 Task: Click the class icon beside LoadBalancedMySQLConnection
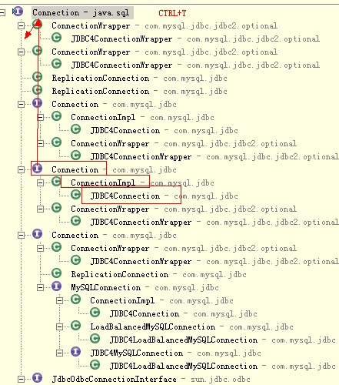[76, 326]
